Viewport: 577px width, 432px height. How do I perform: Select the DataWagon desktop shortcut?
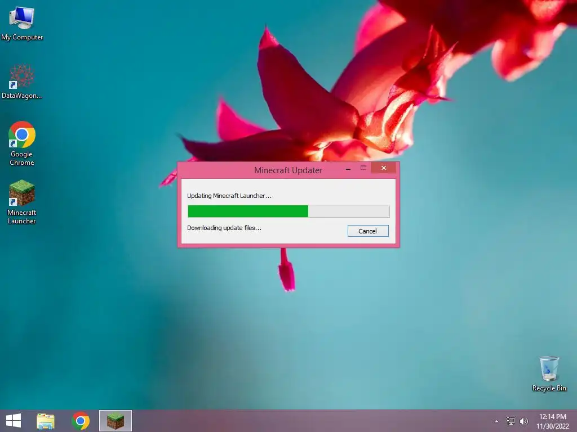(22, 82)
